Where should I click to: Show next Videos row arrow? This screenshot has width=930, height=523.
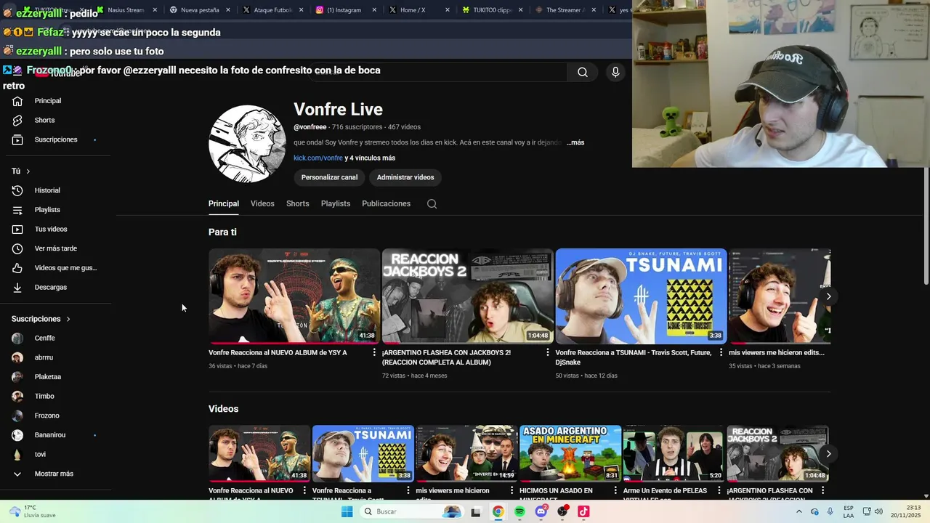828,454
